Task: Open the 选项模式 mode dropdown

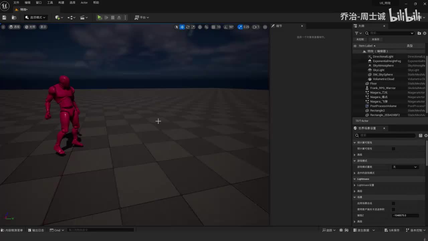Action: pyautogui.click(x=35, y=17)
